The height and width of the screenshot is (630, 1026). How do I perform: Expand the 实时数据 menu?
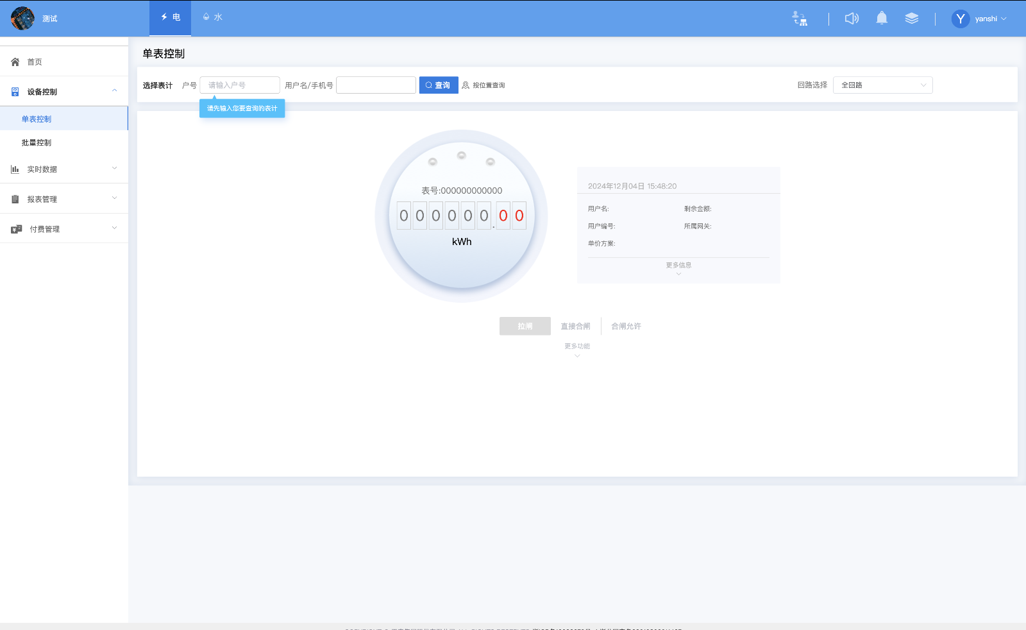pyautogui.click(x=64, y=169)
